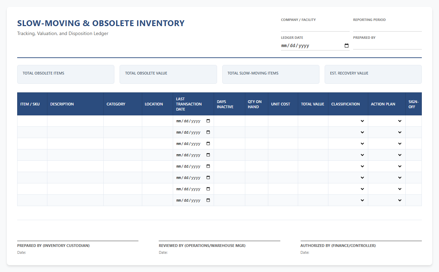439x272 pixels.
Task: Focus the Company / Facility input field
Action: (315, 27)
